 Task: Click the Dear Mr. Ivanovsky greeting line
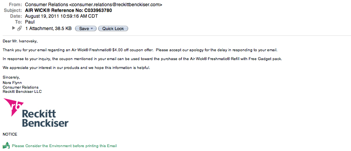tap(20, 41)
